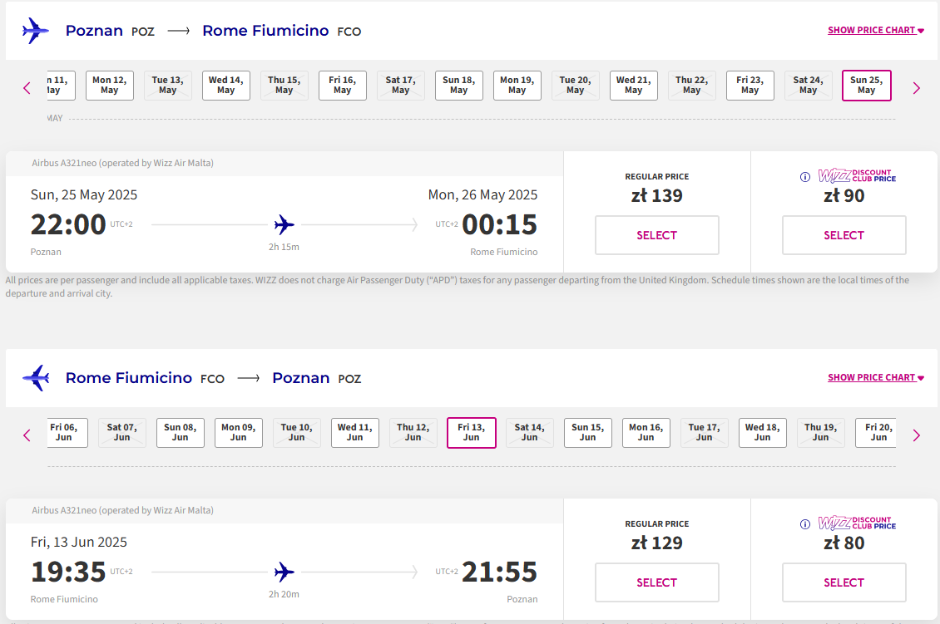Pick return date Wed 18, Jun
940x624 pixels.
click(762, 432)
